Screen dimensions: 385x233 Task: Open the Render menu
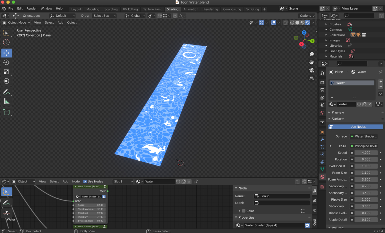tap(31, 8)
